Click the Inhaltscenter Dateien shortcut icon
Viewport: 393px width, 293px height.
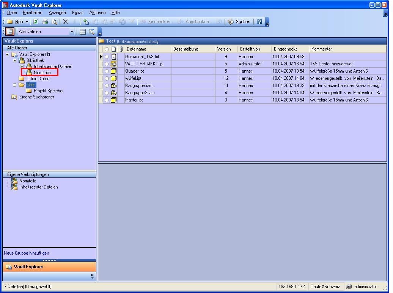coord(14,187)
